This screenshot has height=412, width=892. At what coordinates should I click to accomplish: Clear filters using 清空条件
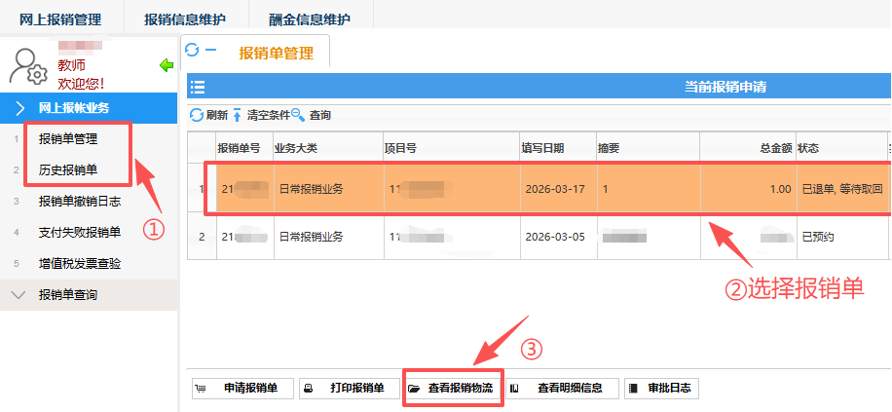tap(259, 115)
